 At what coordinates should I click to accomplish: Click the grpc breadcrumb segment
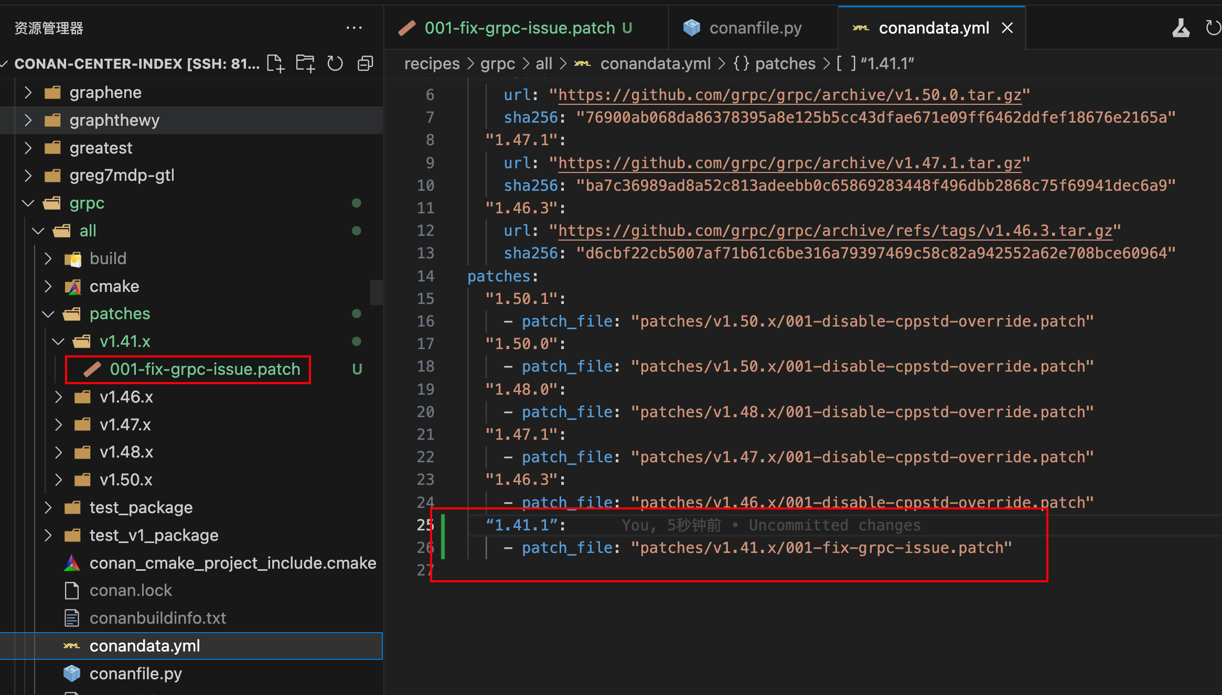tap(498, 63)
